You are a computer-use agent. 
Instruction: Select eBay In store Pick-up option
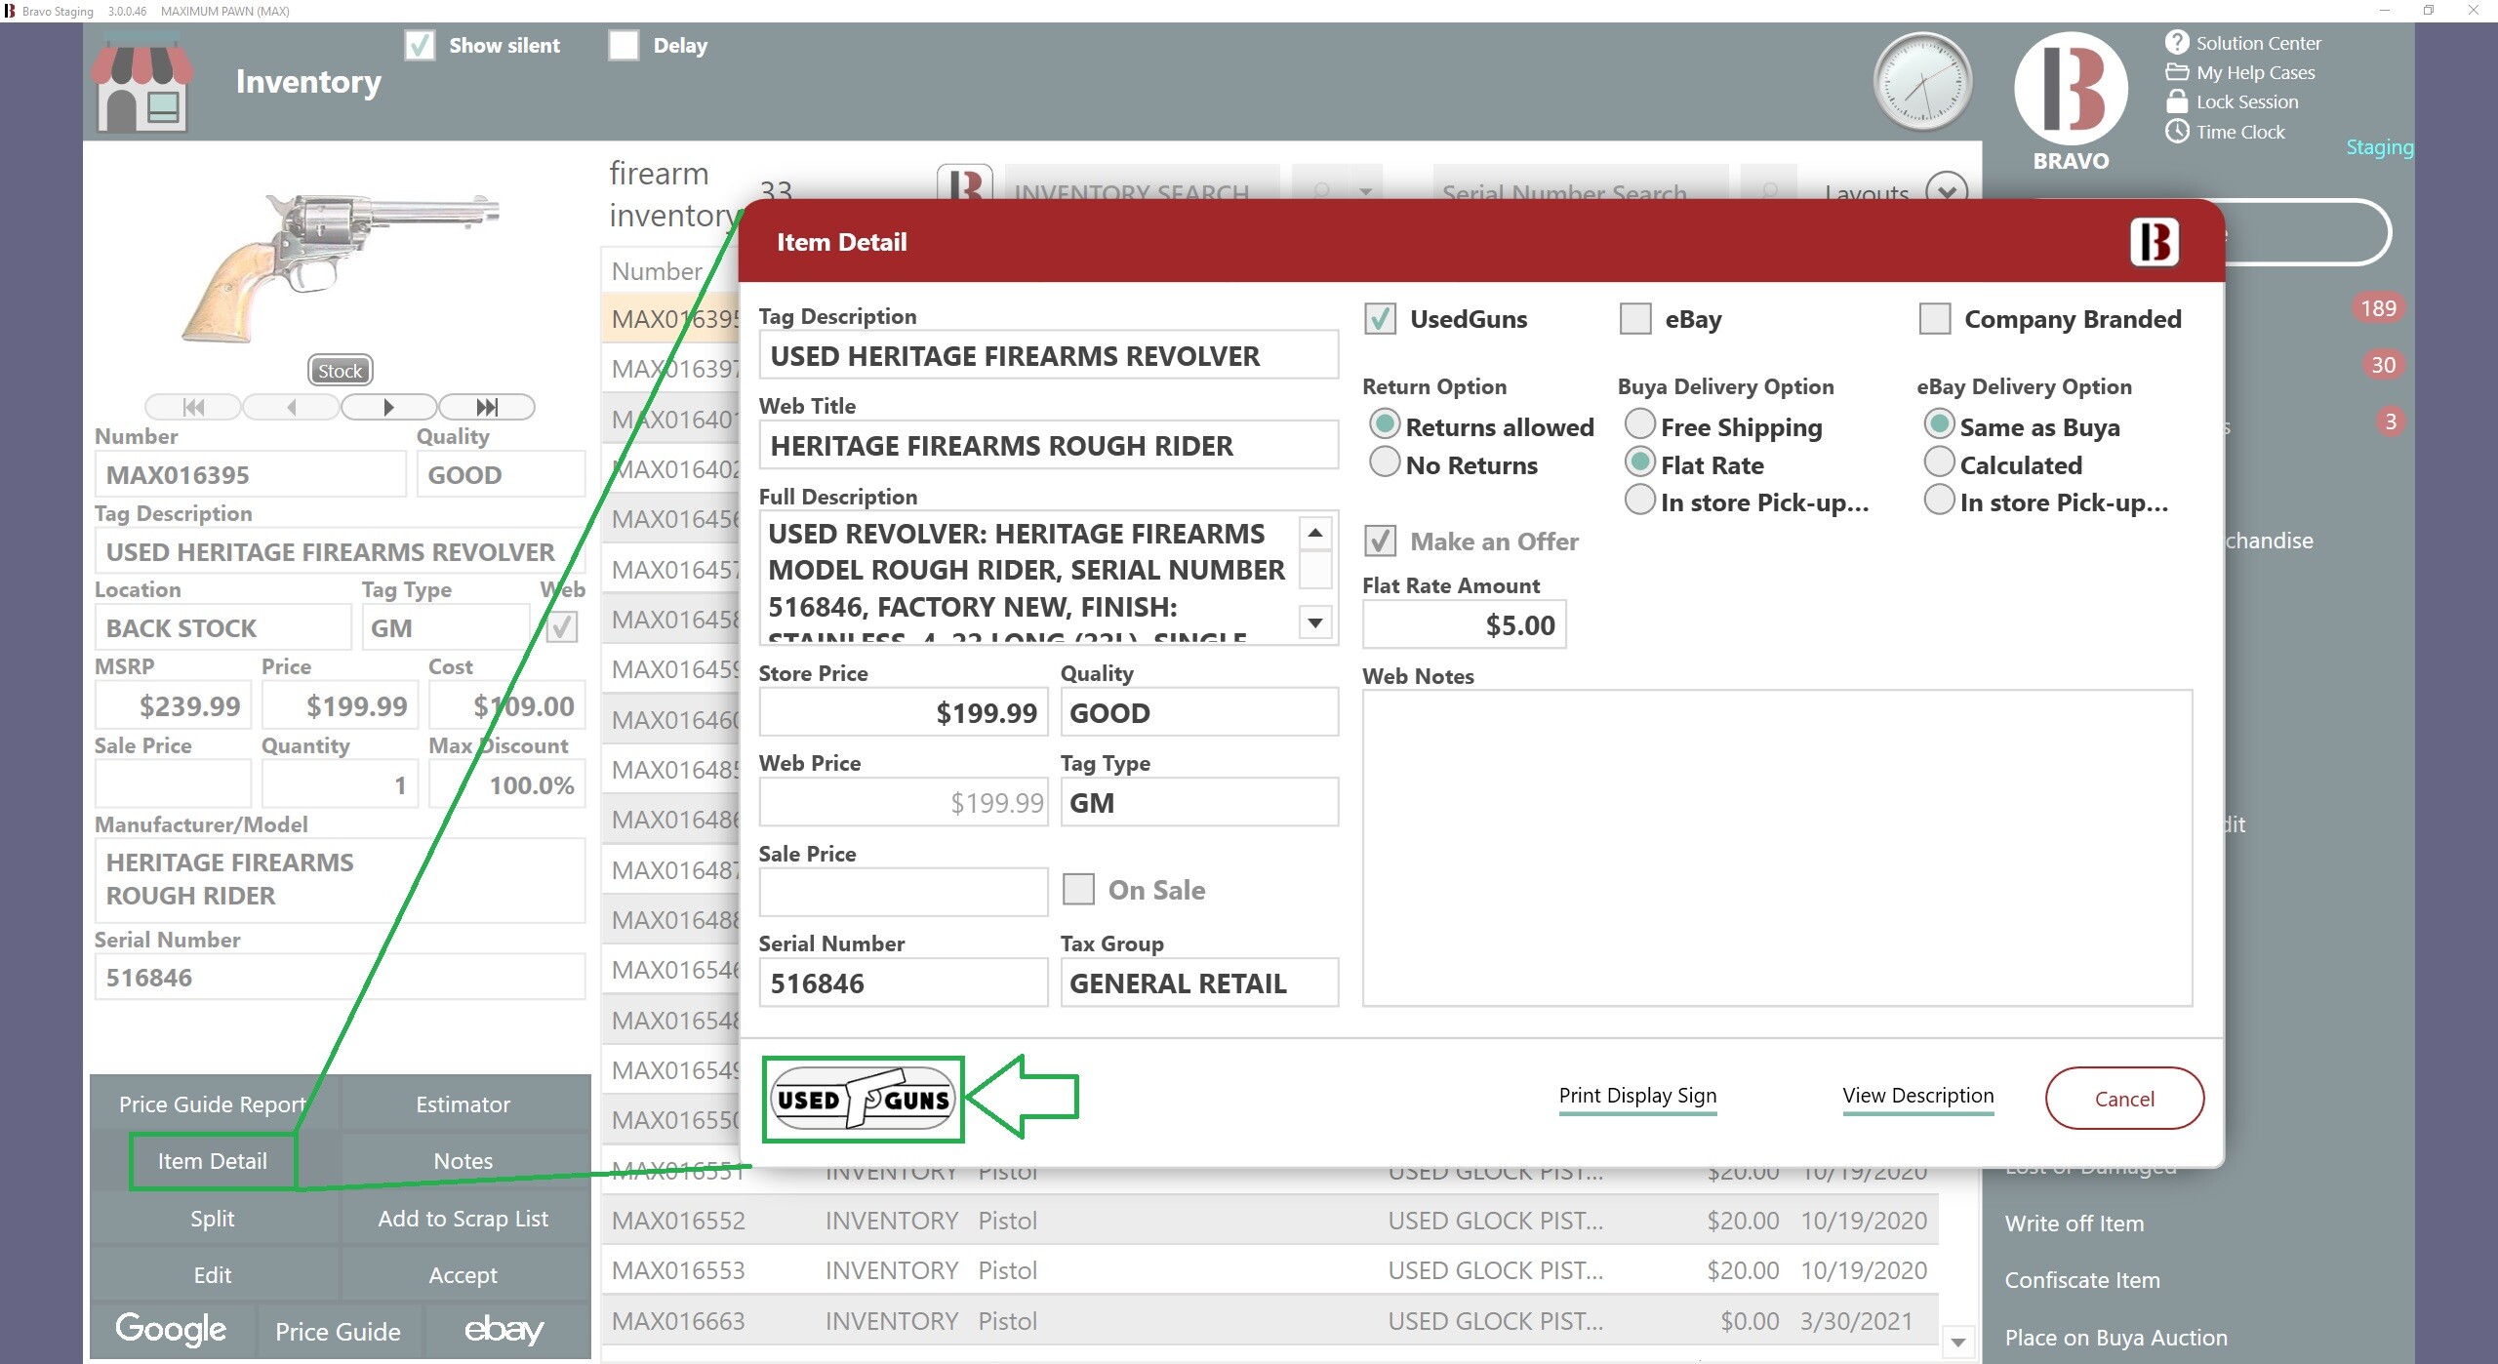(x=1939, y=500)
